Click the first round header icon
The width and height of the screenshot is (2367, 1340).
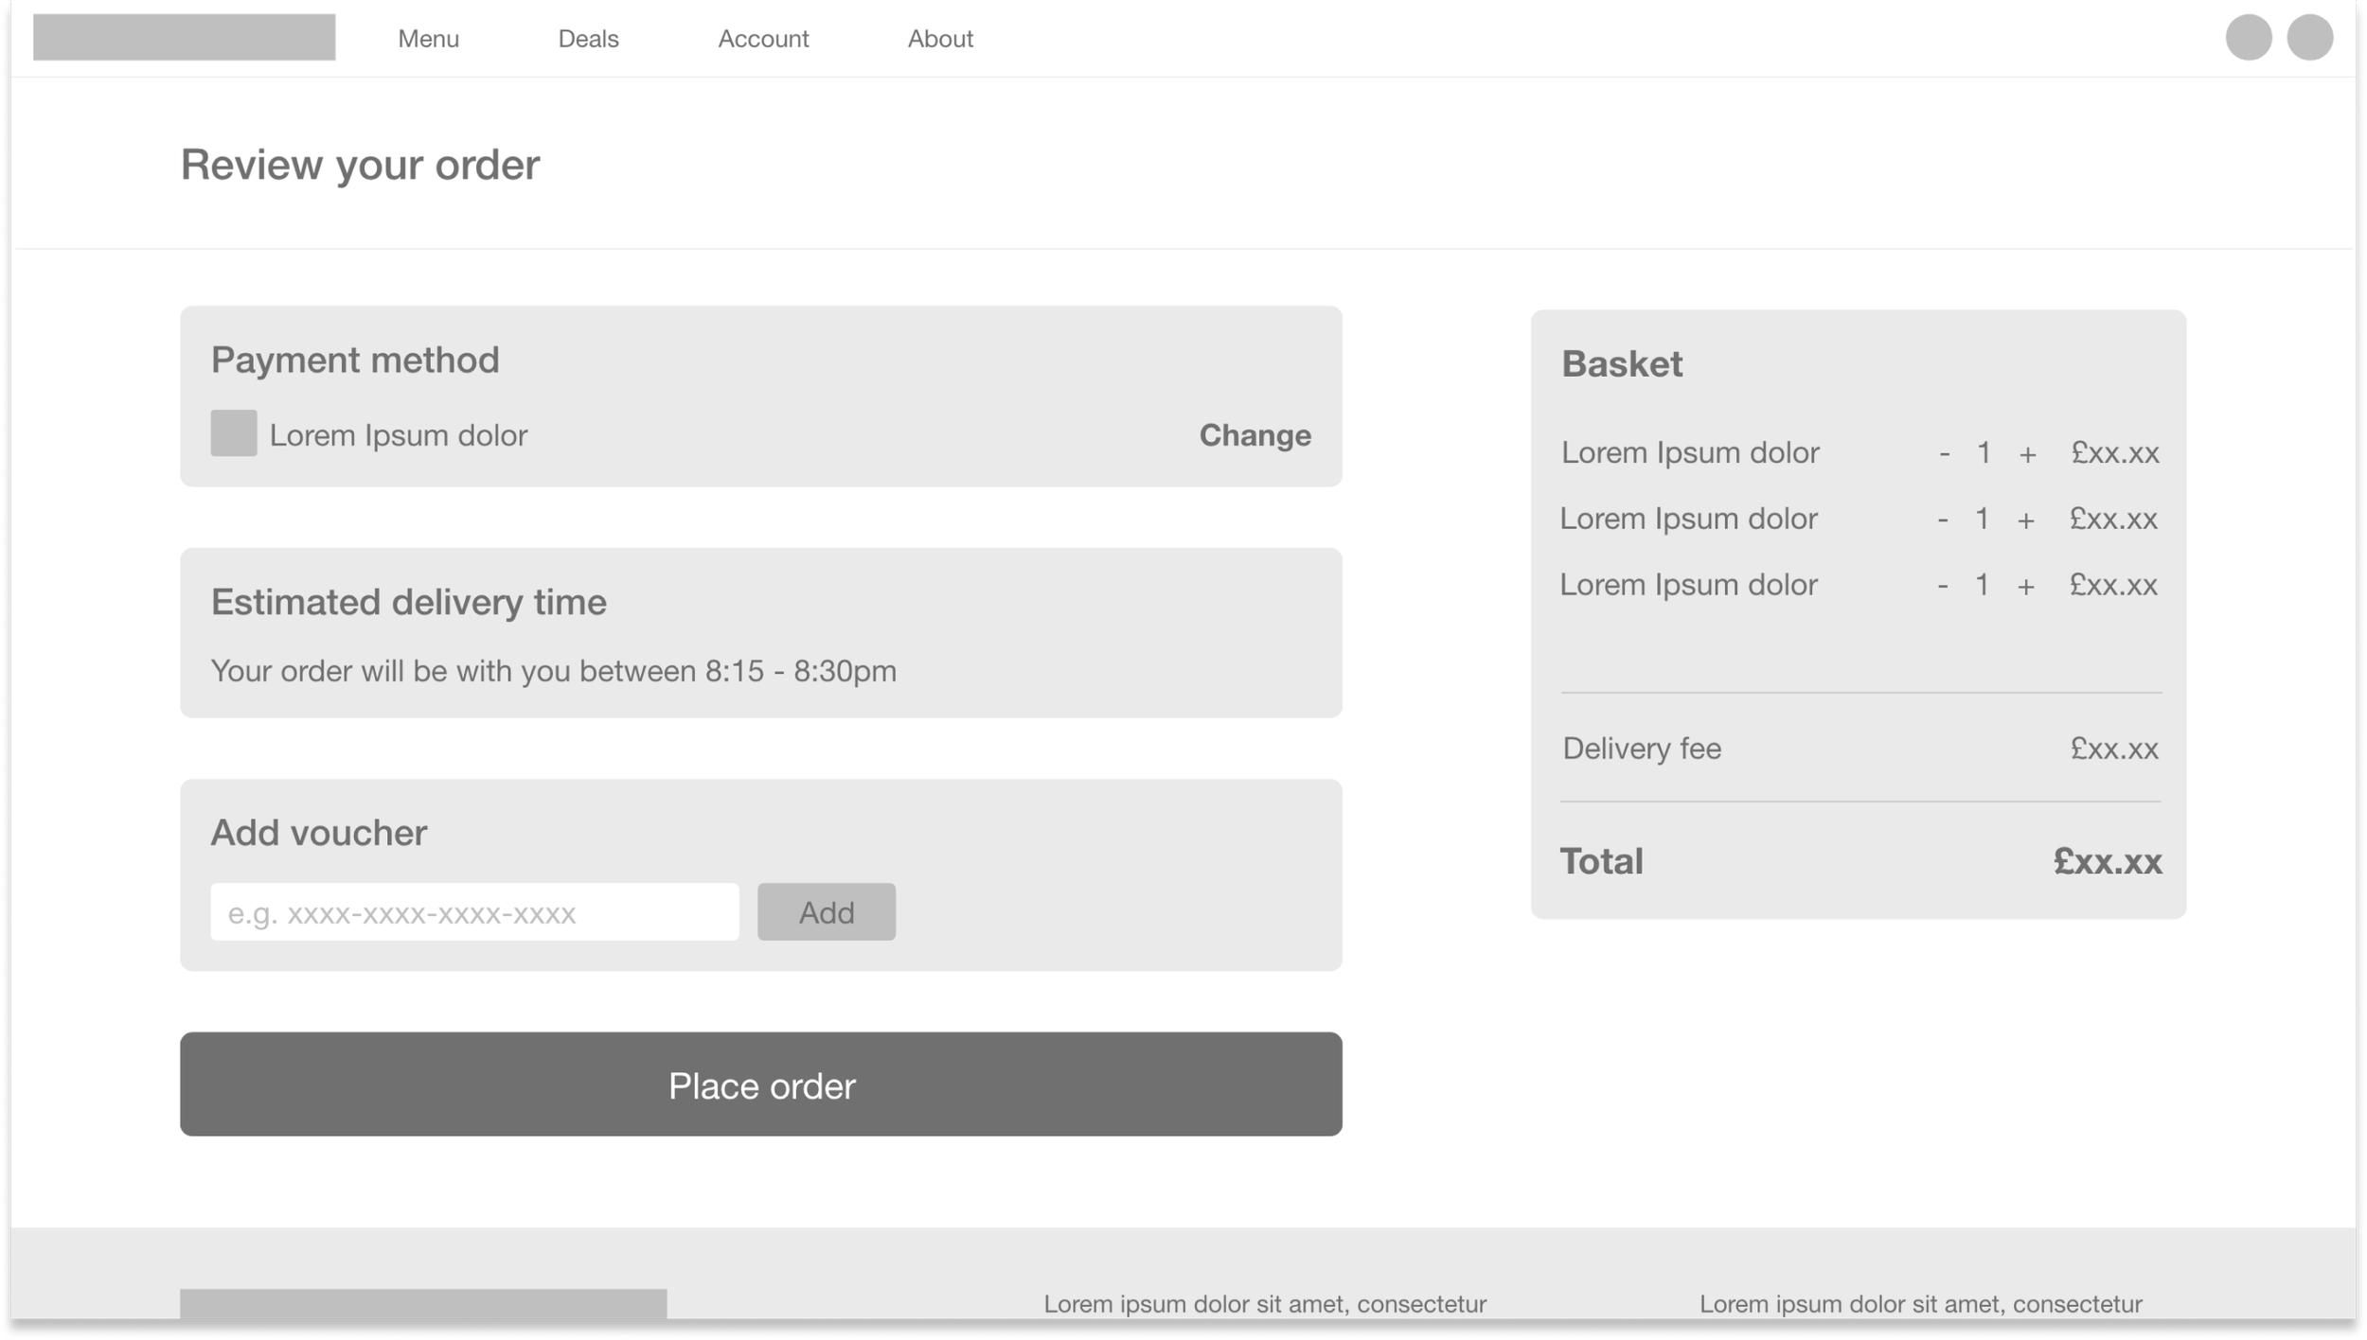[2248, 38]
